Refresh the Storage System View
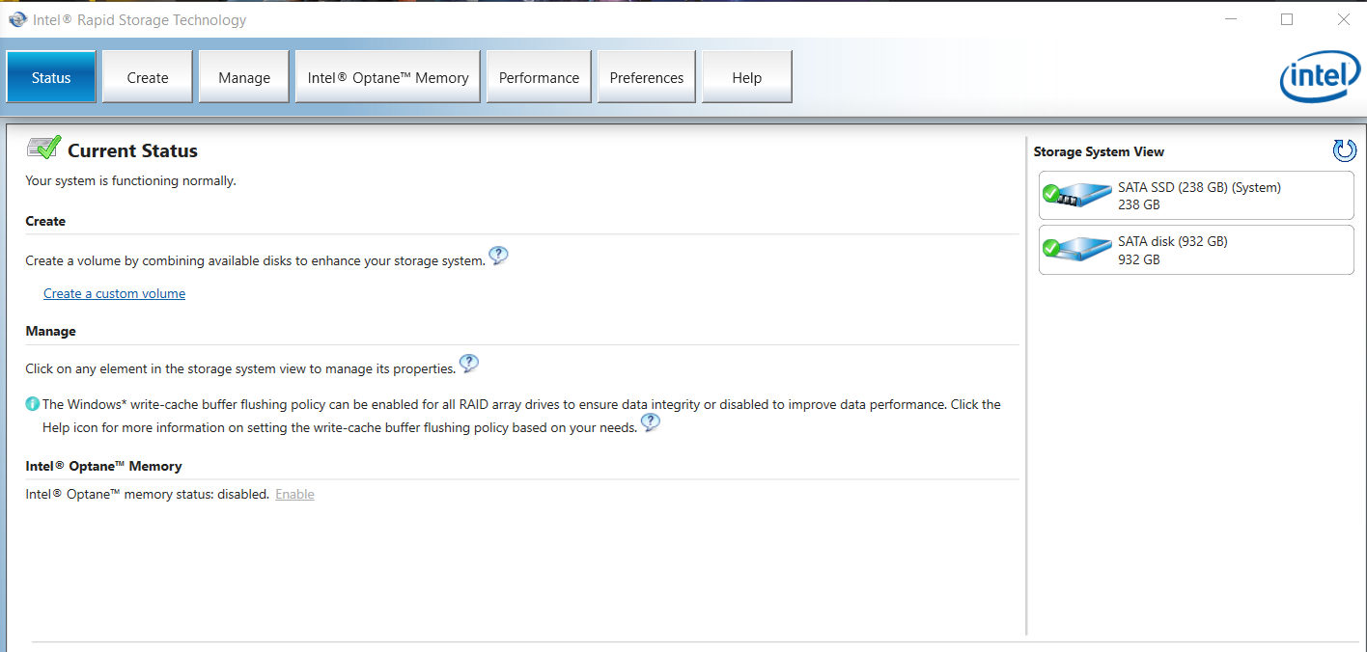 tap(1344, 150)
